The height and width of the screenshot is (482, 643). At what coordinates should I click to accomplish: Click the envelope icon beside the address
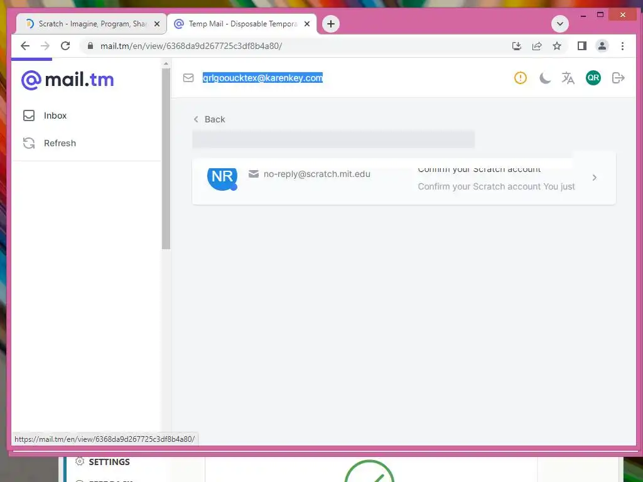[188, 78]
